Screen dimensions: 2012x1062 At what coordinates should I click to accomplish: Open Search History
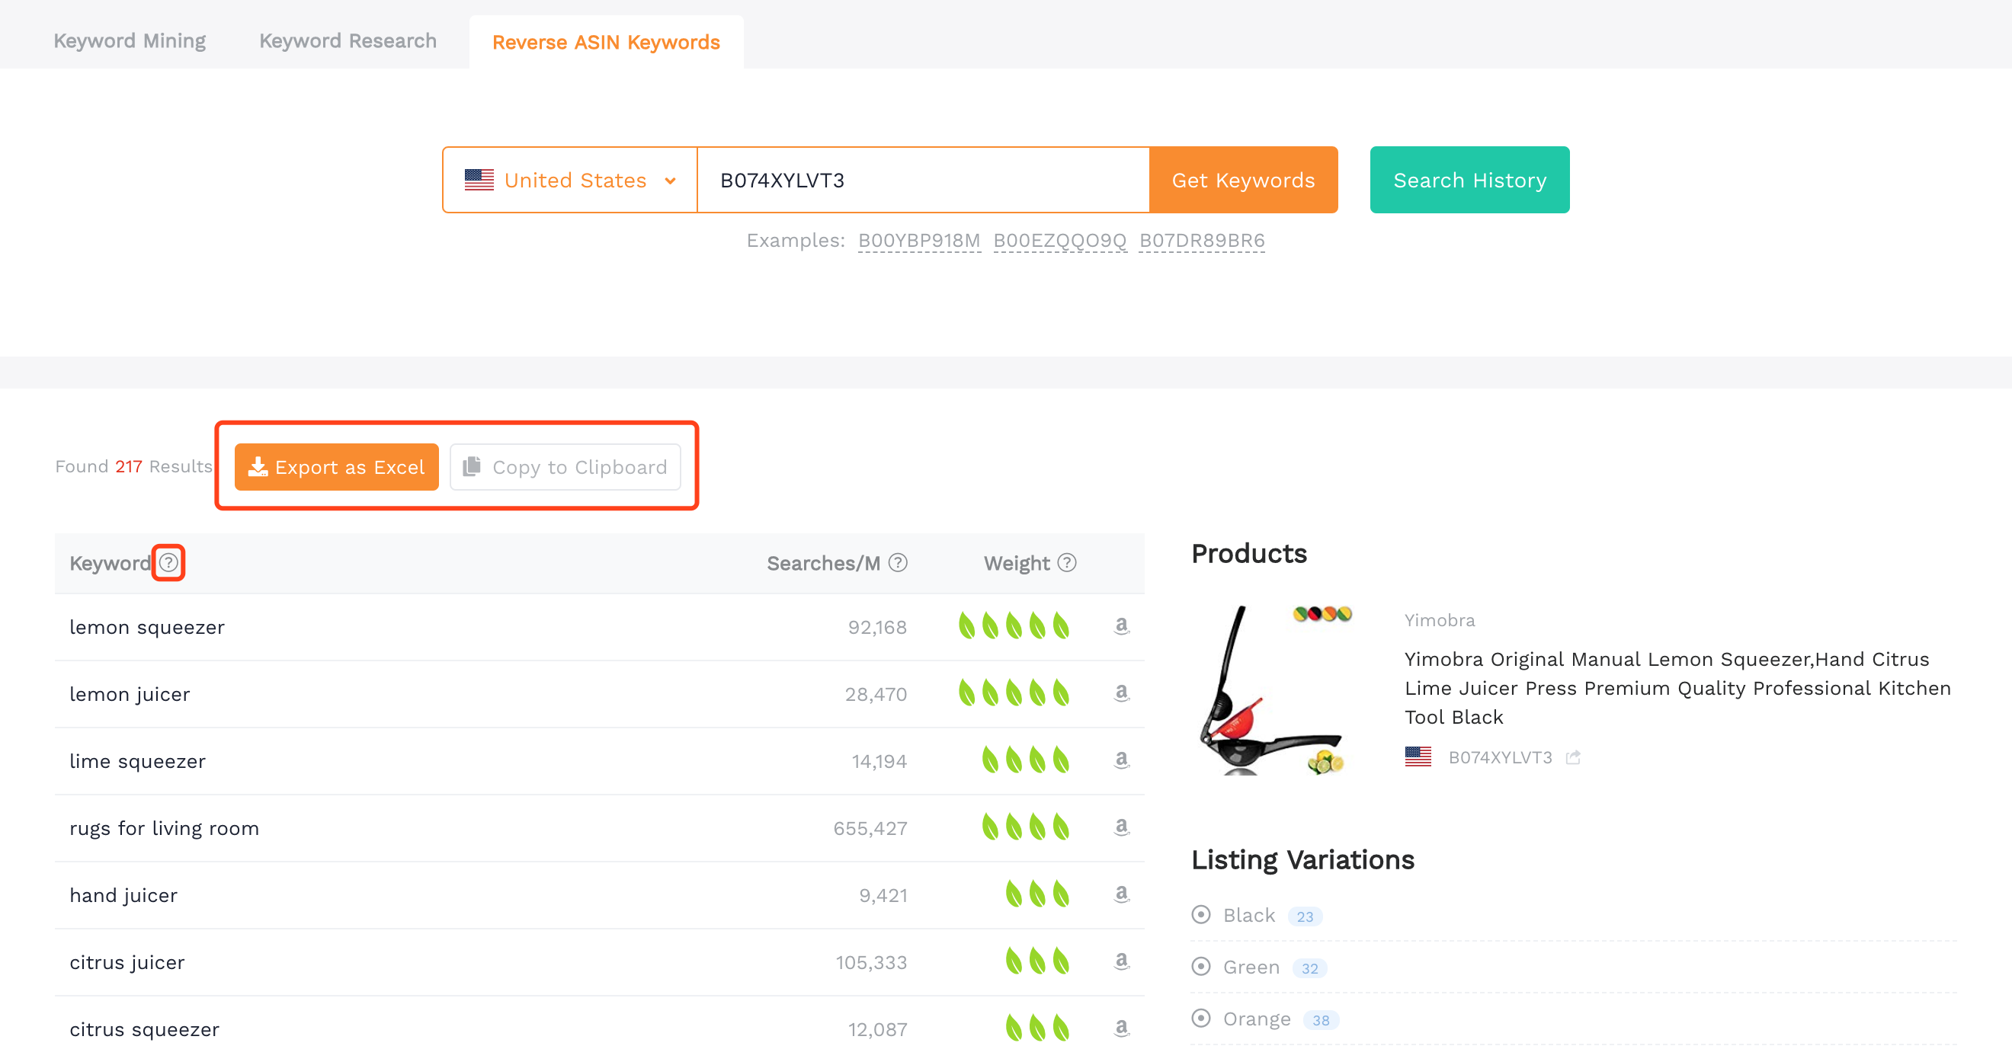(x=1469, y=181)
